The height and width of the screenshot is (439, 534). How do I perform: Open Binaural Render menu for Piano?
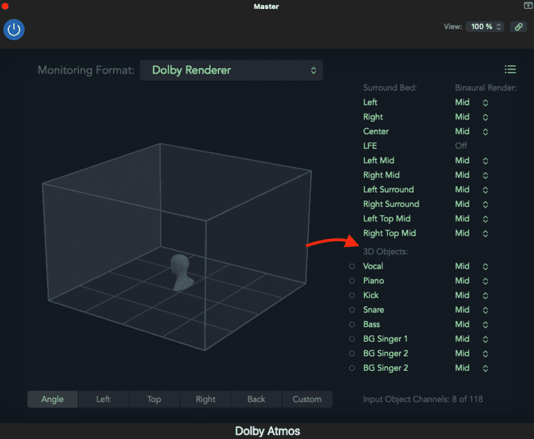click(x=471, y=281)
